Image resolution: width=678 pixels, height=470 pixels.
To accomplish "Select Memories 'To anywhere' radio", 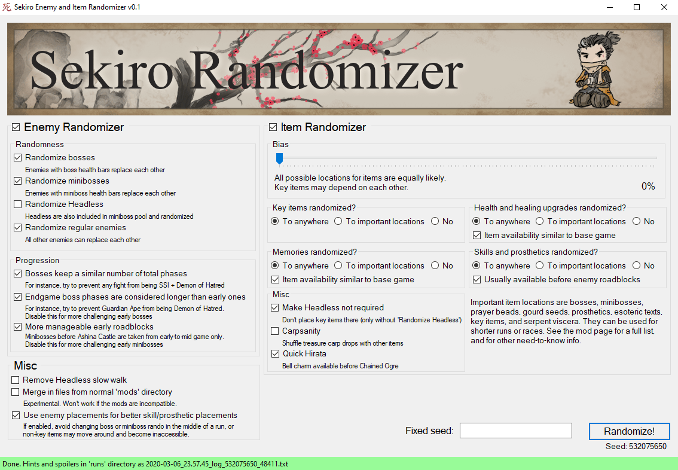I will pos(274,265).
